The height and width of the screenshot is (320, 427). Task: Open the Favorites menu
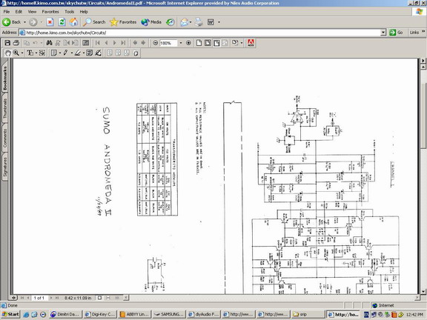[x=50, y=12]
